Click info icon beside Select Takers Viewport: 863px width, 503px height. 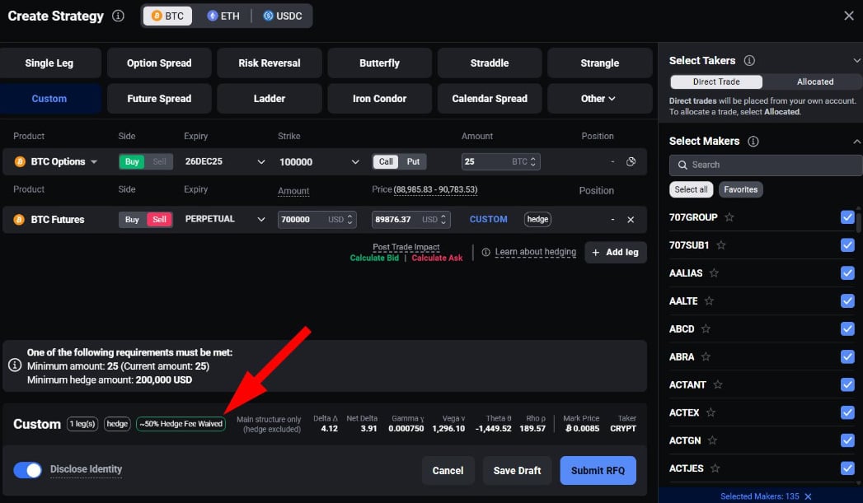(749, 61)
